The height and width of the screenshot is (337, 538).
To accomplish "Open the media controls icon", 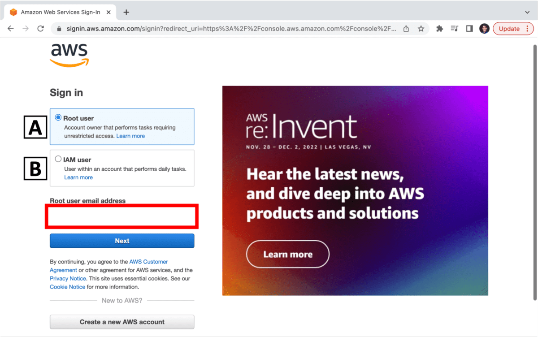I will (455, 29).
